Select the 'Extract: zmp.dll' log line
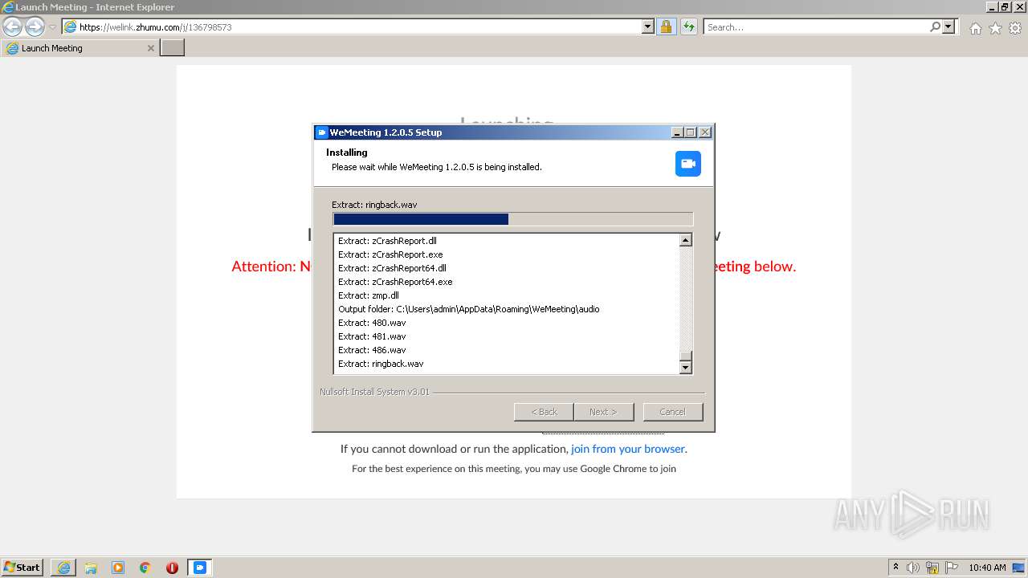Viewport: 1028px width, 578px height. coord(369,295)
